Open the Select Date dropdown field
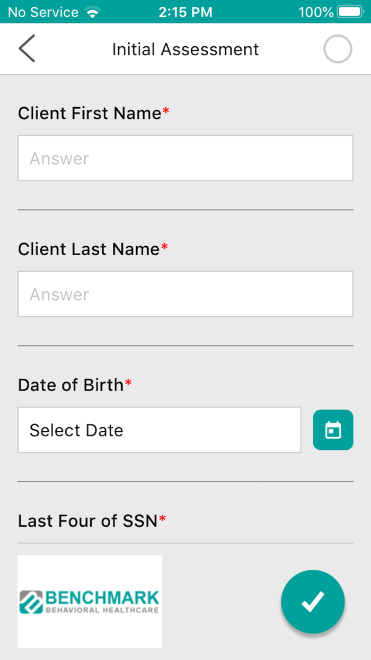371x660 pixels. coord(159,430)
